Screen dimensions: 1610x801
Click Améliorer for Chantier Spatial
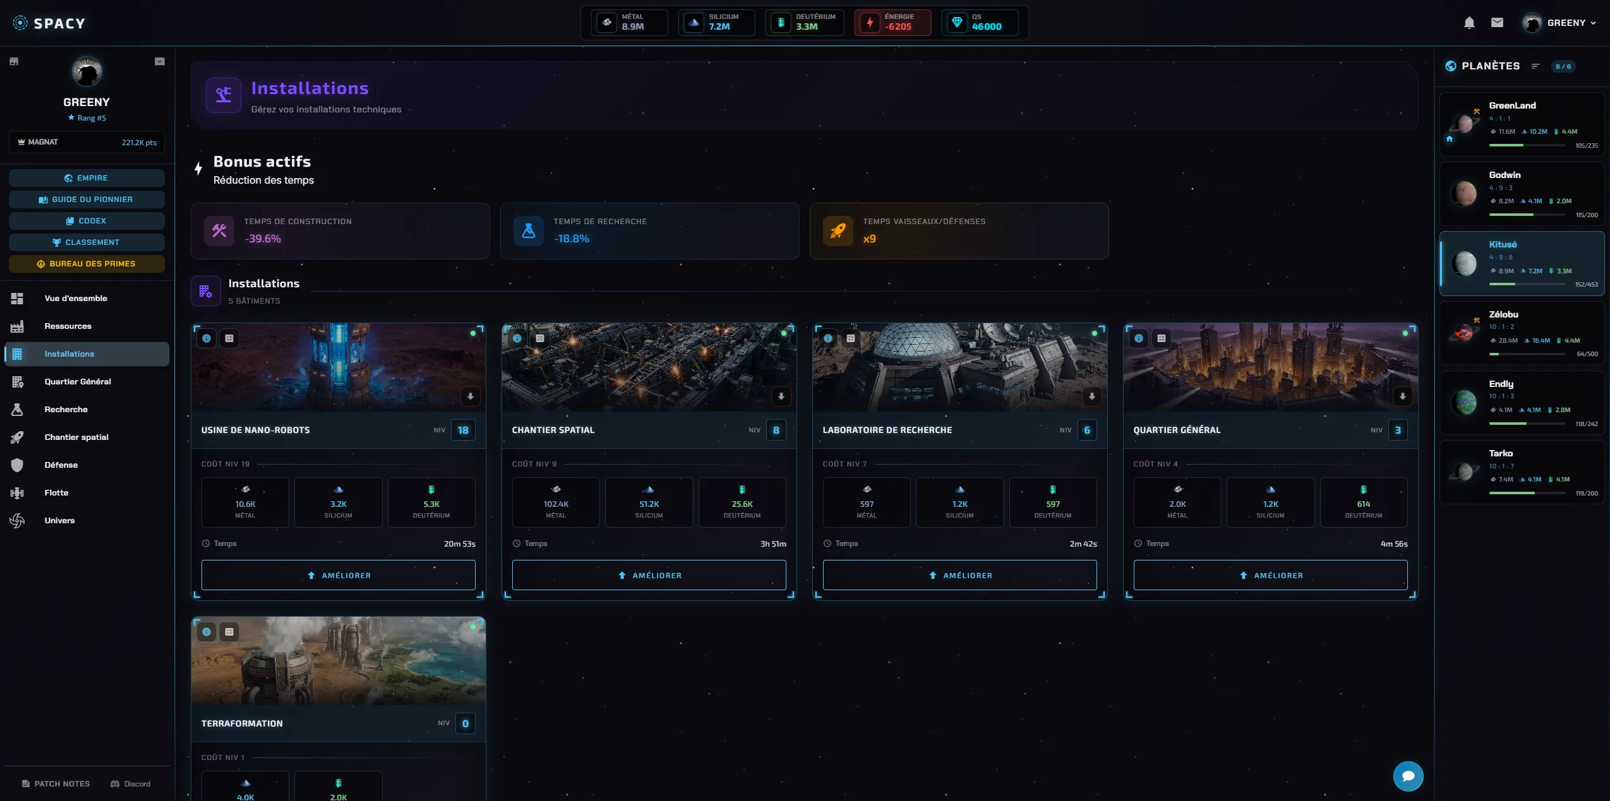[649, 575]
